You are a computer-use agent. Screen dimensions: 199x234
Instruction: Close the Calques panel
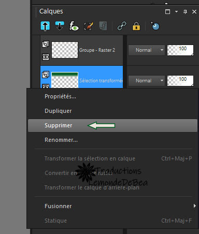194,12
